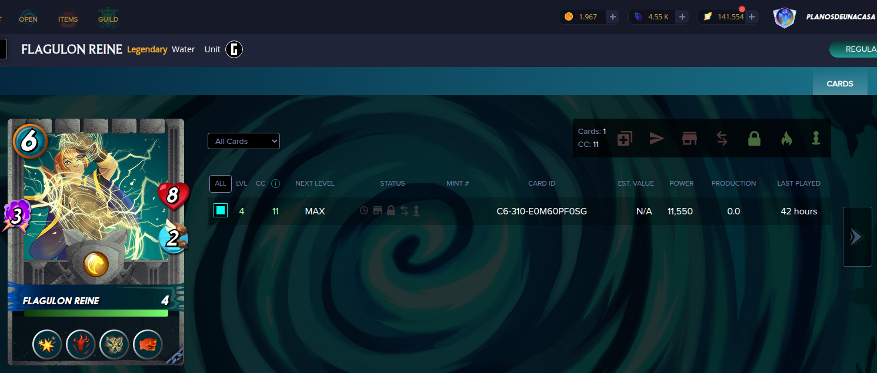Click the red demon ability icon on card
877x373 pixels.
81,344
